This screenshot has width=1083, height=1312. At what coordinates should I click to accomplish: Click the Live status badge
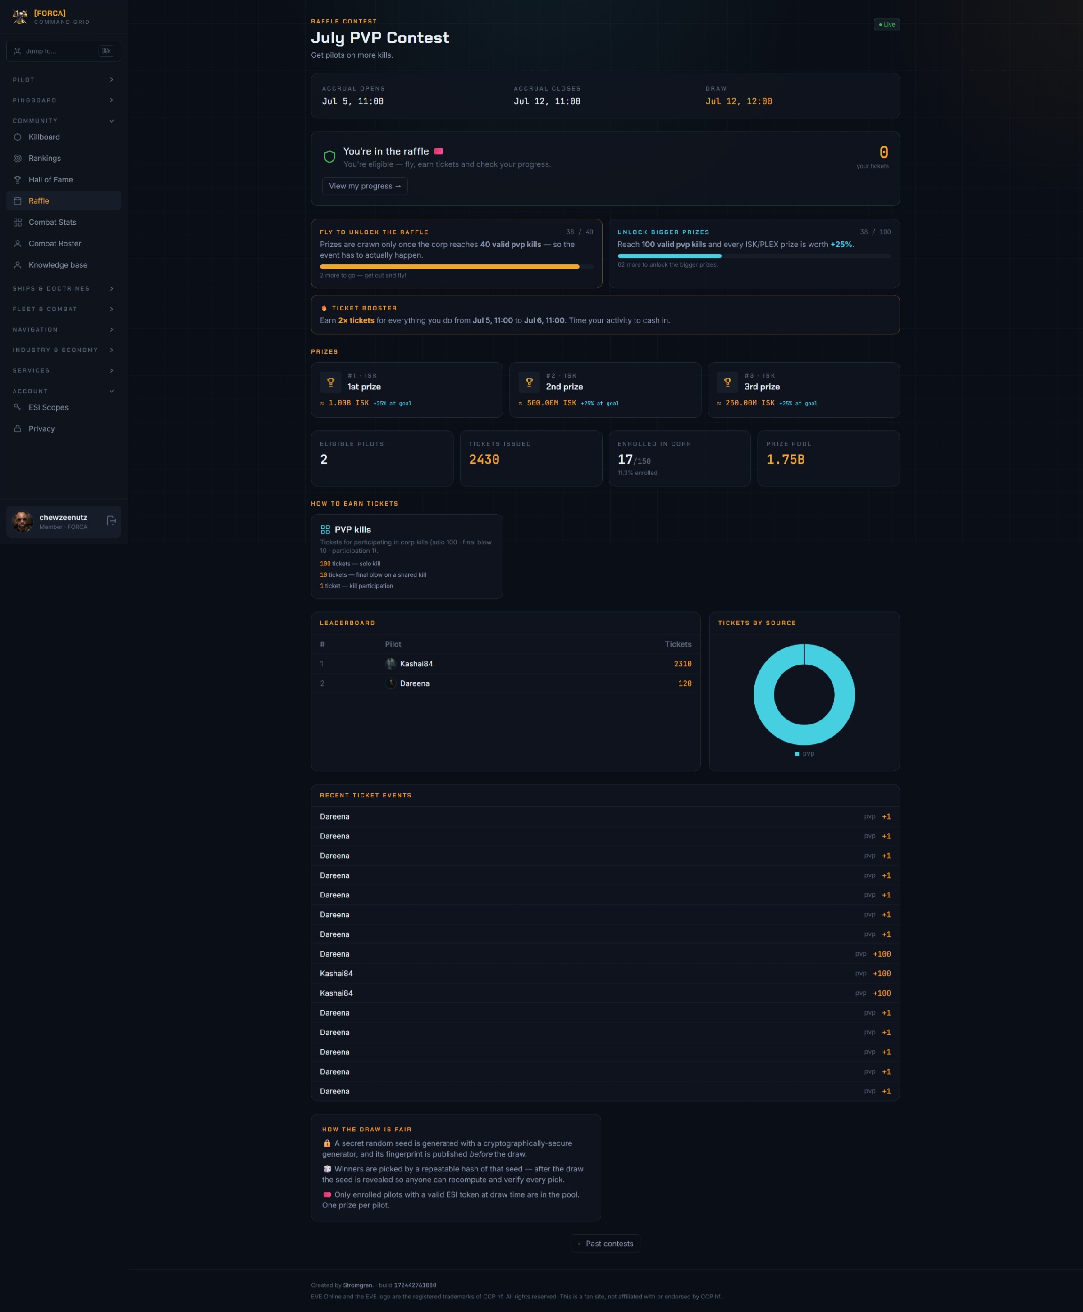pyautogui.click(x=887, y=24)
